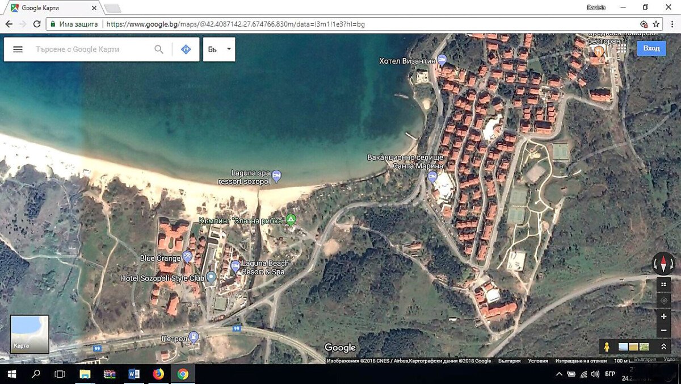Open the Chrome three-dot menu
Screen dimensions: 681x384
coord(672,24)
